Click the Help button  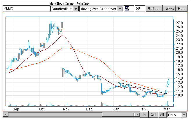point(181,9)
